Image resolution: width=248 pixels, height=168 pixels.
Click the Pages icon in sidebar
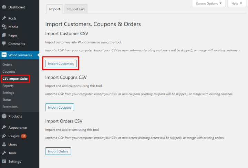point(4,35)
